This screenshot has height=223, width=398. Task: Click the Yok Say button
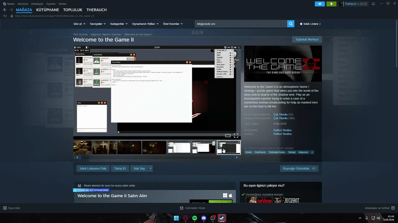pyautogui.click(x=139, y=168)
